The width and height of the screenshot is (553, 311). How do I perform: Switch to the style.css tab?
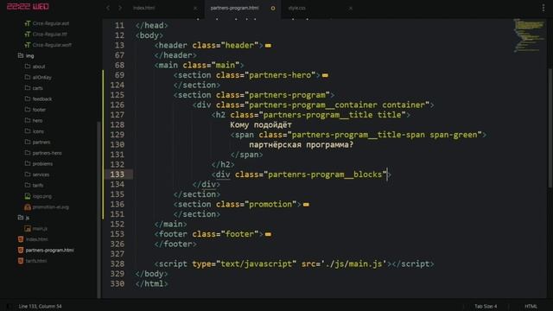tap(297, 8)
